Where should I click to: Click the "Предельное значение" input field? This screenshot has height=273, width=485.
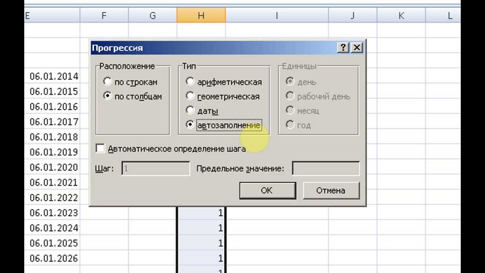click(x=326, y=168)
